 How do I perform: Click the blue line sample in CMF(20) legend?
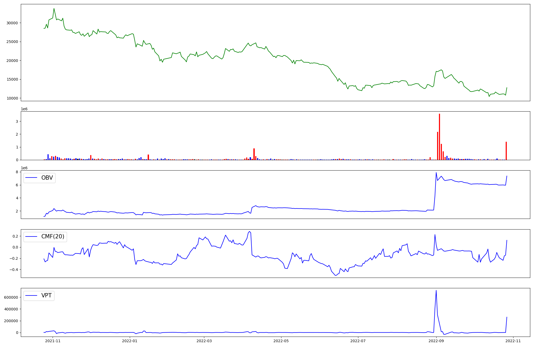coord(32,237)
